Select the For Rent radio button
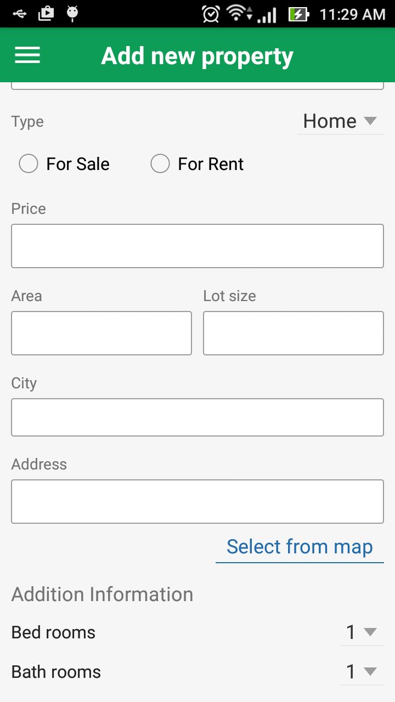The width and height of the screenshot is (395, 702). click(x=160, y=163)
